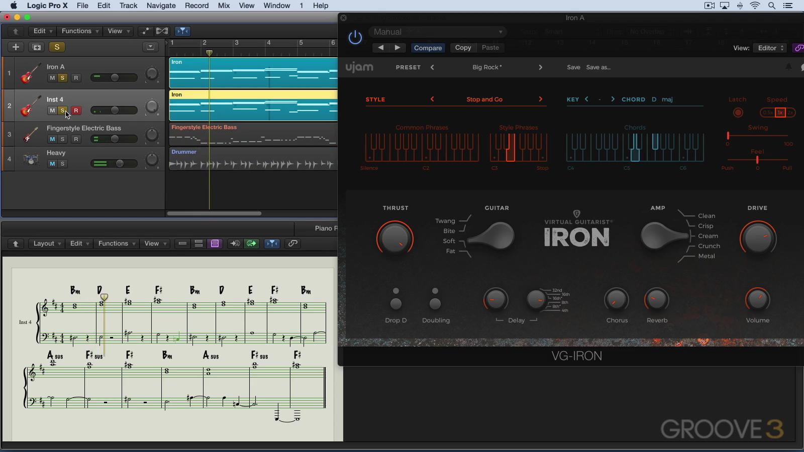Click the Latch button
The height and width of the screenshot is (452, 804).
[x=738, y=112]
